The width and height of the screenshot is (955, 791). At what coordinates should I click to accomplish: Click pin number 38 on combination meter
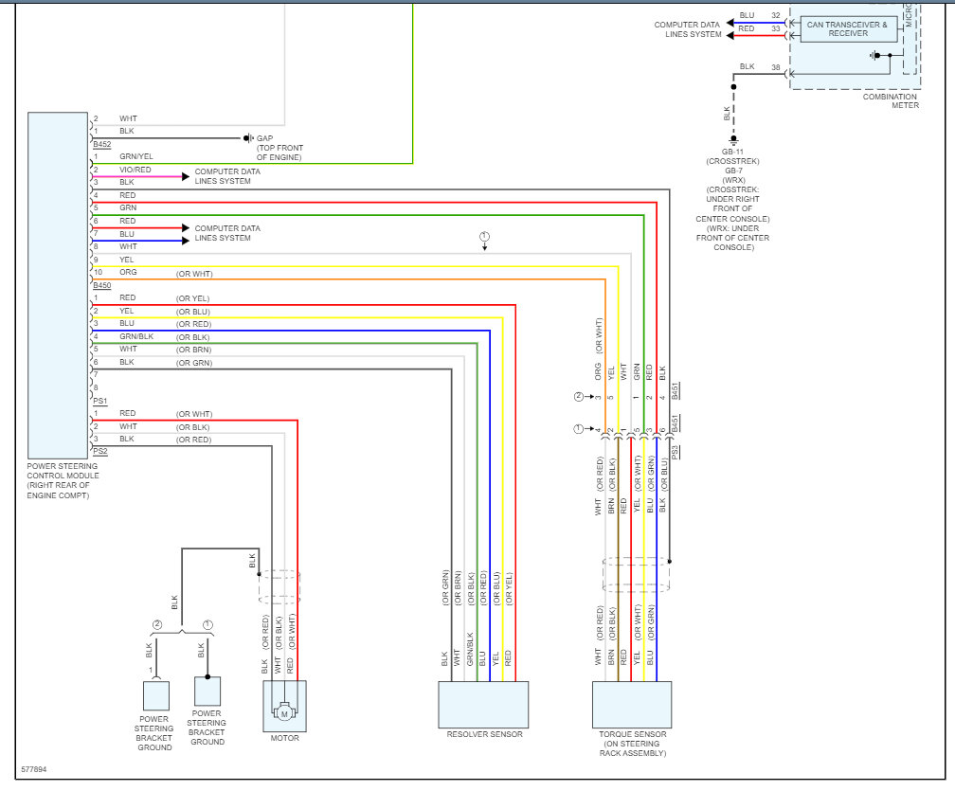pos(775,67)
